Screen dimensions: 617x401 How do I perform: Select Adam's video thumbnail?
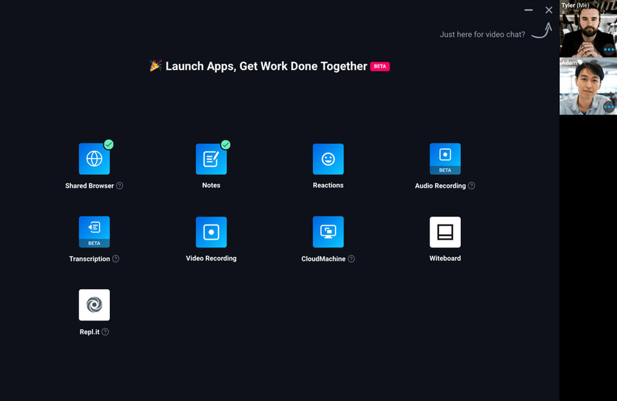click(x=588, y=86)
